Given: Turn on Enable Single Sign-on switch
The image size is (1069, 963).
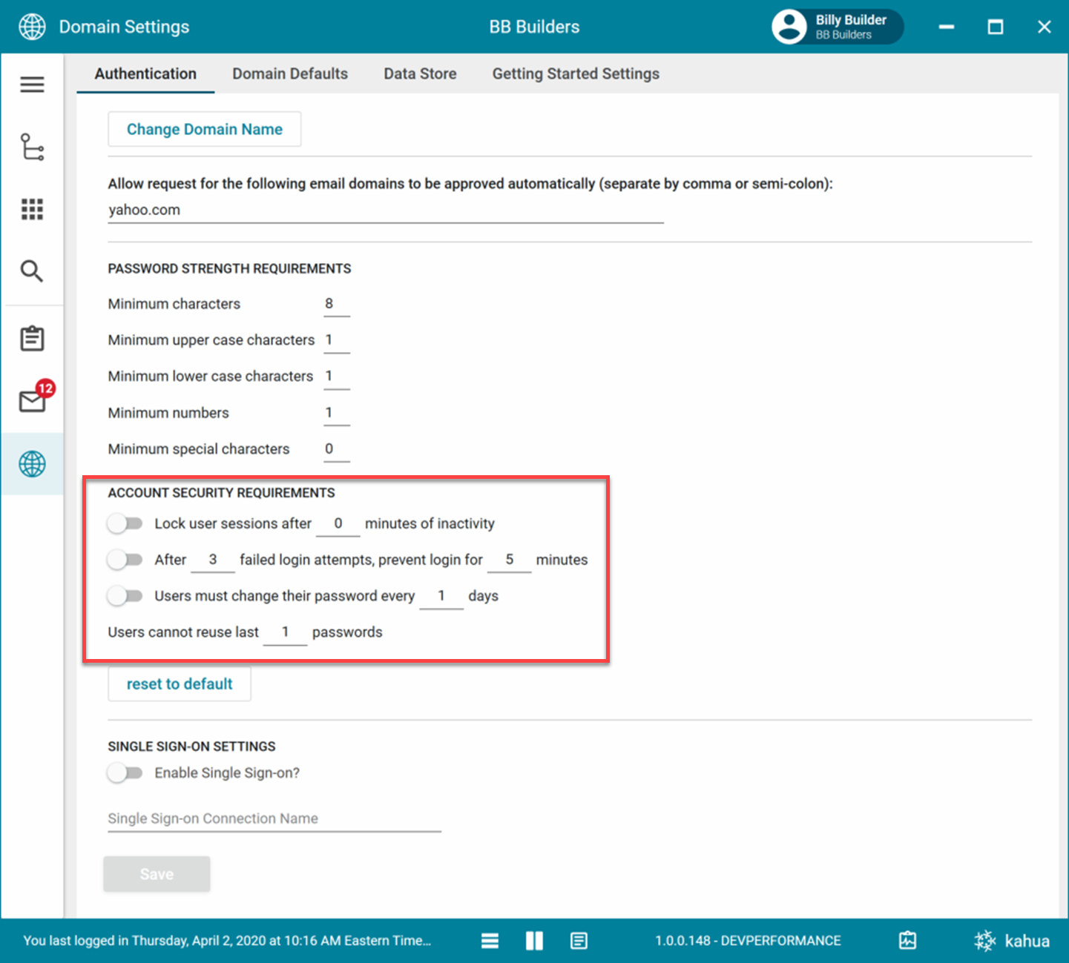Looking at the screenshot, I should tap(125, 773).
